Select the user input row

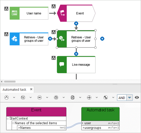(100, 123)
